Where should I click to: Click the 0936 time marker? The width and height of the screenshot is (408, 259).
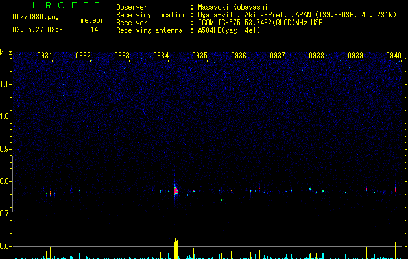point(239,56)
